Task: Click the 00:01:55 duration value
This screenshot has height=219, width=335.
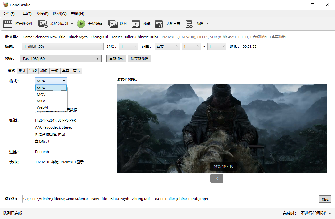Action: coord(249,46)
